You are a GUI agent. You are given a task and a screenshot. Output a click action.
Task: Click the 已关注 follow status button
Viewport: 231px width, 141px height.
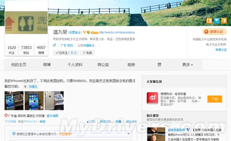pos(62,53)
